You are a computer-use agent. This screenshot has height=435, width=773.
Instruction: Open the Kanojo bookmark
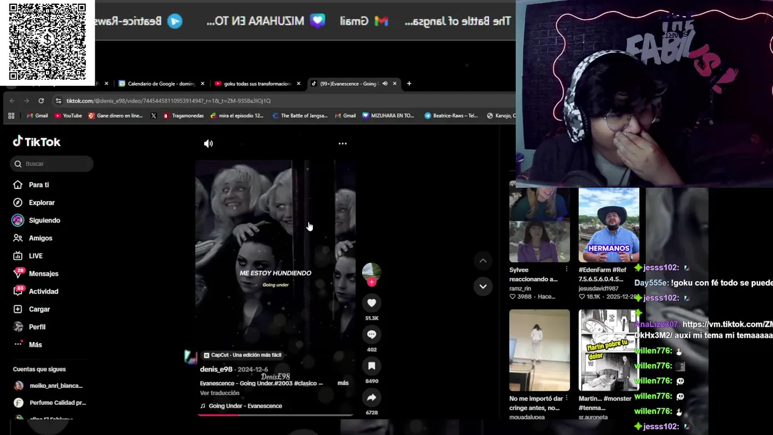[501, 115]
